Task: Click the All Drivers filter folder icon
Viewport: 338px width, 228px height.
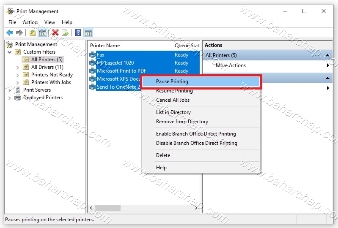Action: 26,67
